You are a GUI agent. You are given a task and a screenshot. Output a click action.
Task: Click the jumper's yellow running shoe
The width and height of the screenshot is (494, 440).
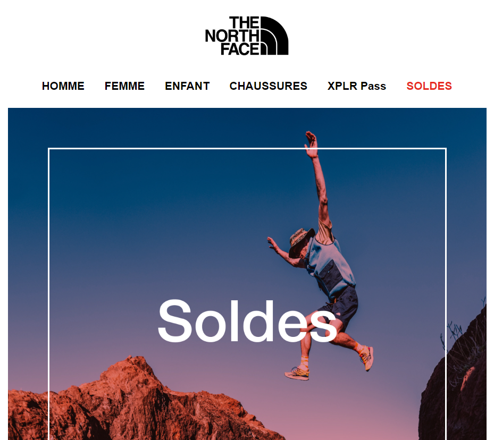(297, 373)
